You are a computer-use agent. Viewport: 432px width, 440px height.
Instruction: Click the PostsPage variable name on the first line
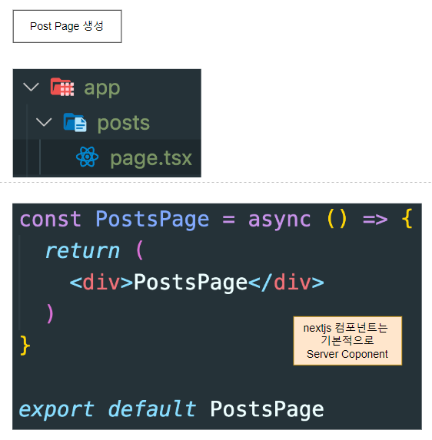pyautogui.click(x=152, y=220)
